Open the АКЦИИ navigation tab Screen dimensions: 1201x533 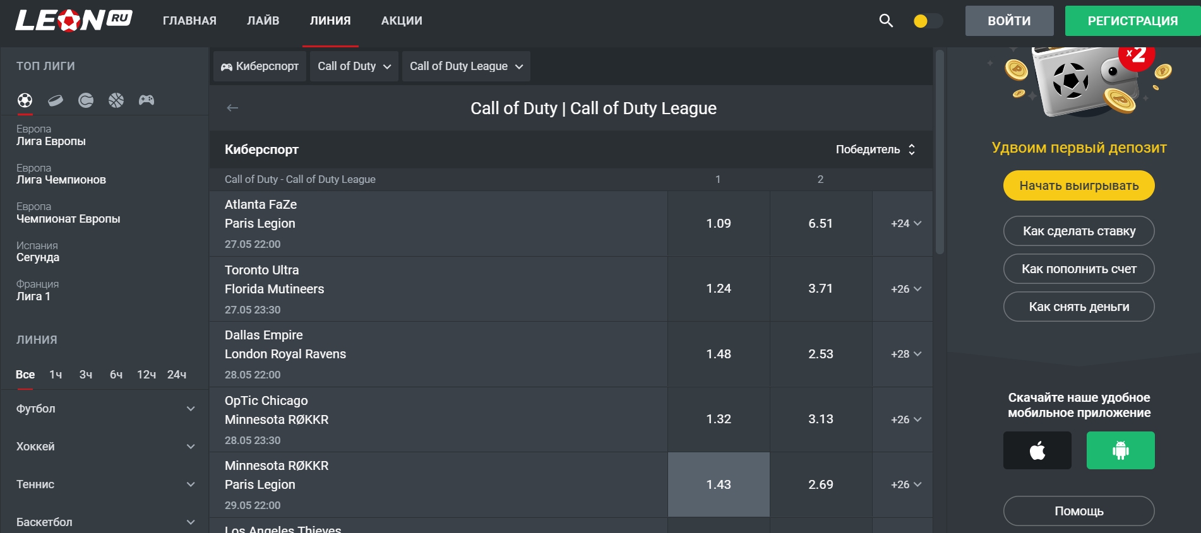tap(402, 21)
